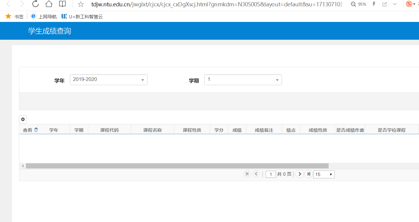Image resolution: width=419 pixels, height=222 pixels.
Task: Open the rows-per-page dropdown showing 15
Action: coord(324,174)
